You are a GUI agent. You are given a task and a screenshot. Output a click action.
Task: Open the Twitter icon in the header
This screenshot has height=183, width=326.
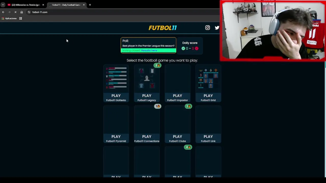click(217, 28)
